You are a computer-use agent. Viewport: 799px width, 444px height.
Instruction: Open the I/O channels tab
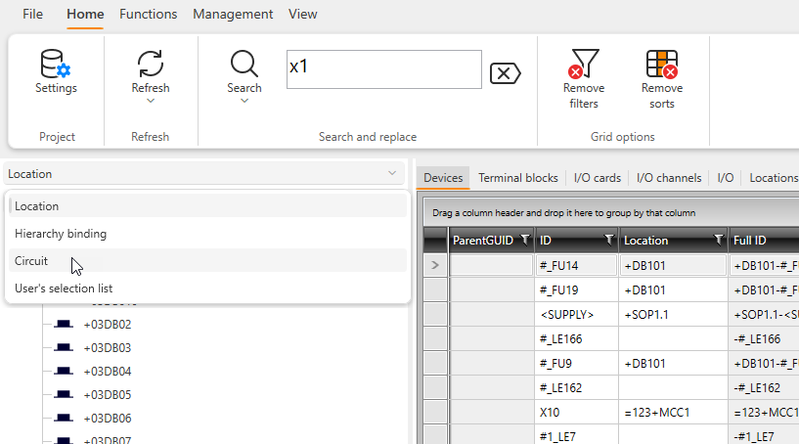coord(669,178)
